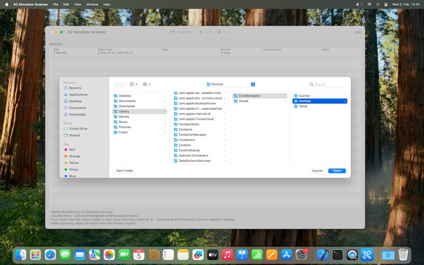
Task: Click the Stop icon in the Scanner toolbar
Action: [x=219, y=32]
